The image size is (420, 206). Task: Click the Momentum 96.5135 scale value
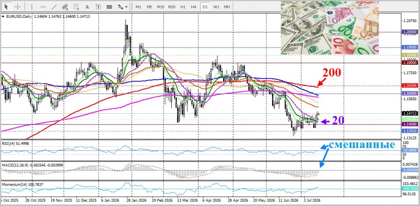[410, 194]
